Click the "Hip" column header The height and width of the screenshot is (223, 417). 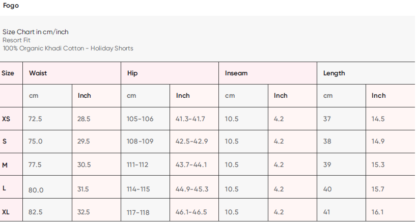(x=132, y=73)
